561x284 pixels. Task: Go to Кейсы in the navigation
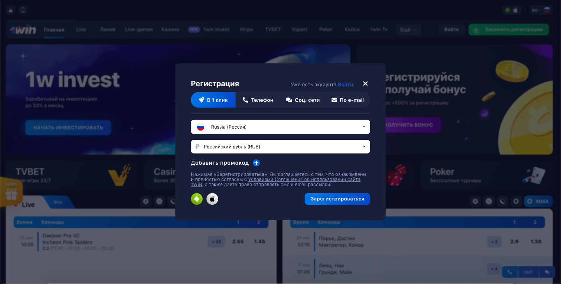click(352, 30)
